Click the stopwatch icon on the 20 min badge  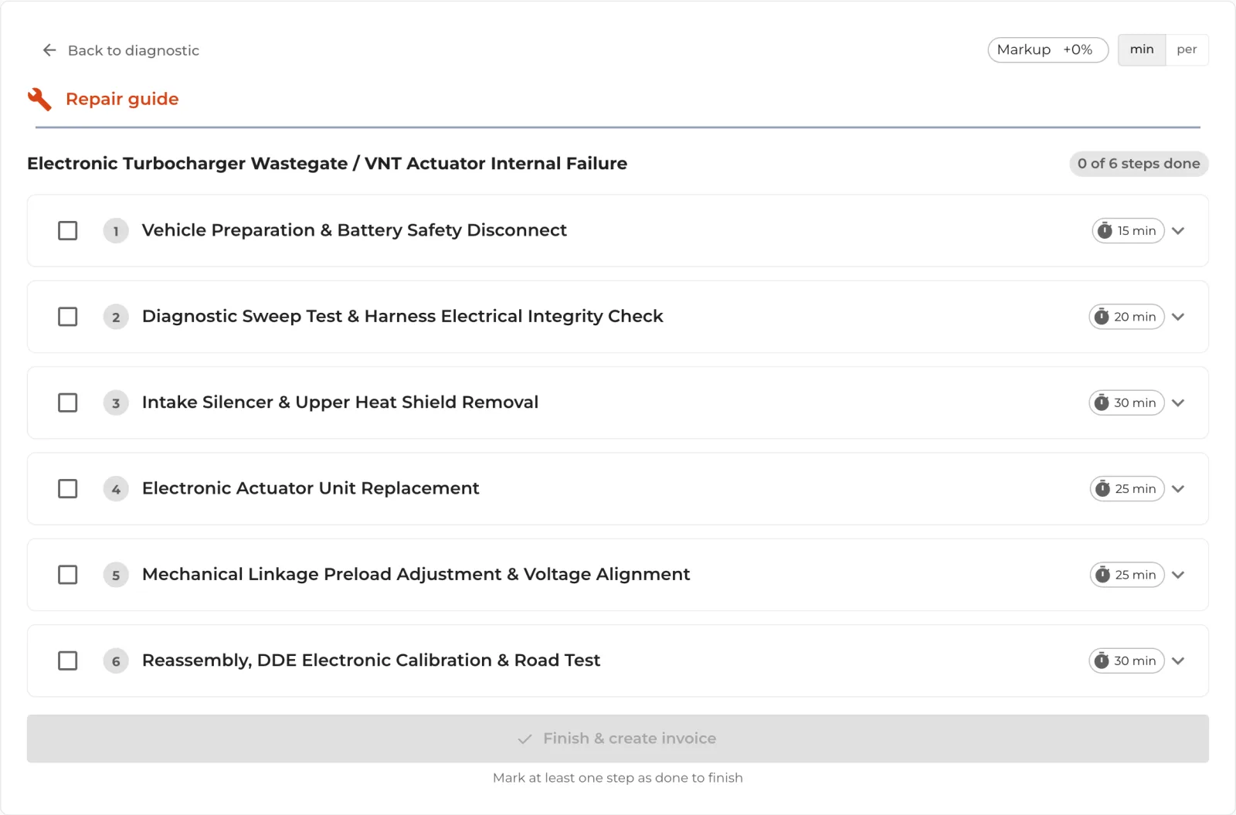1102,317
